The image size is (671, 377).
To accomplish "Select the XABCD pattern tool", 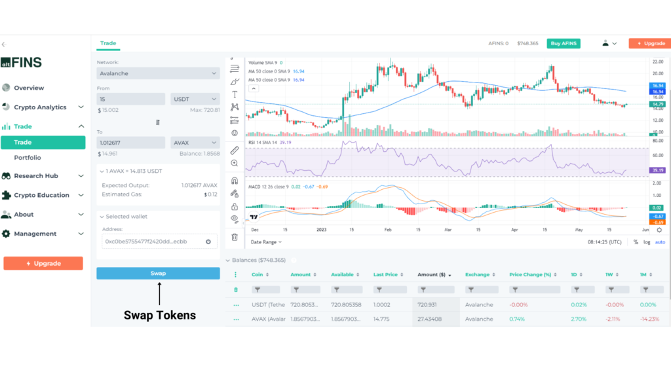I will tap(235, 107).
